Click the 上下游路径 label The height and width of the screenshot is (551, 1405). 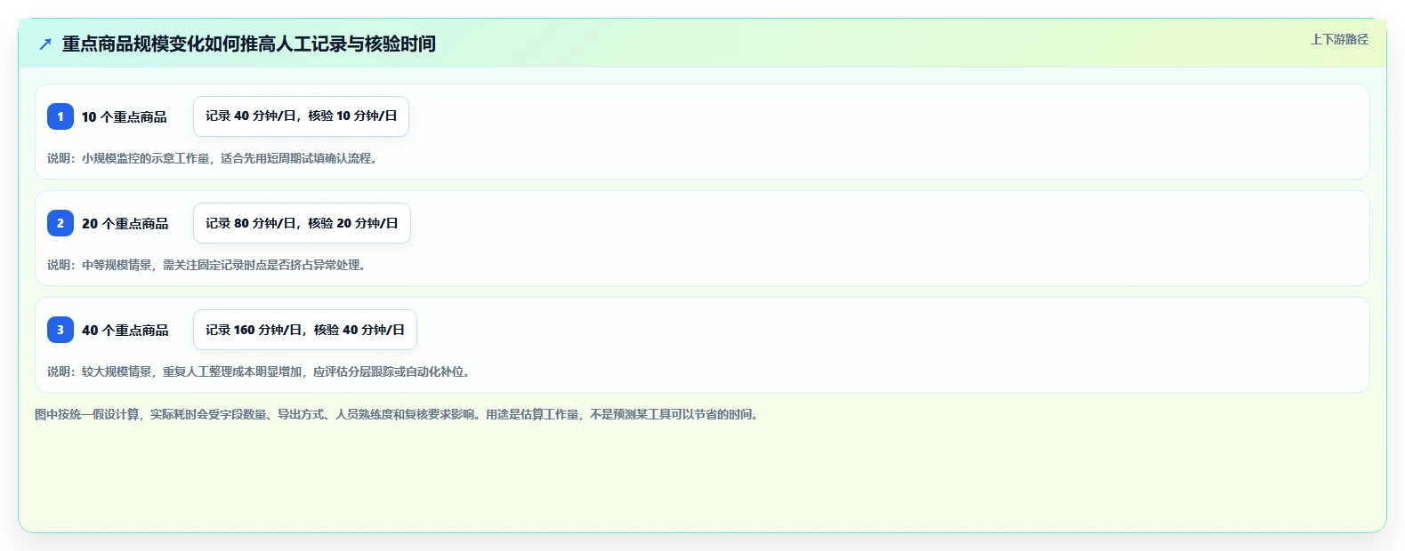tap(1339, 39)
